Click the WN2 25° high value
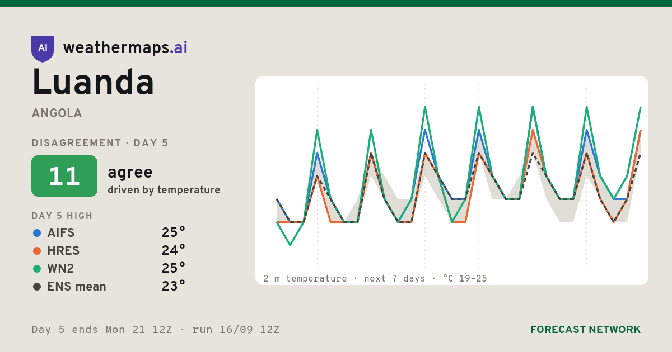The image size is (672, 352). tap(173, 268)
